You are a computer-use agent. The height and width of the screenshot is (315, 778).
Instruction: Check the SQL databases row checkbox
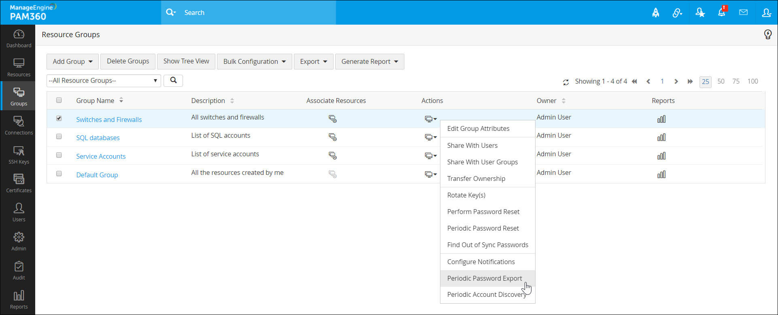pos(59,136)
